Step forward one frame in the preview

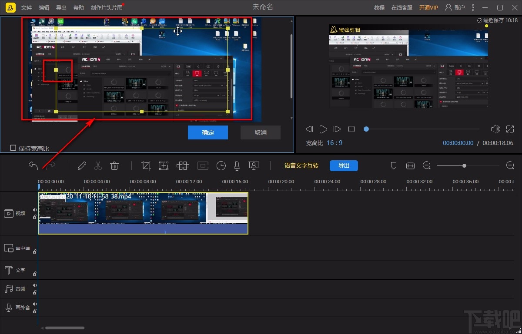[337, 129]
